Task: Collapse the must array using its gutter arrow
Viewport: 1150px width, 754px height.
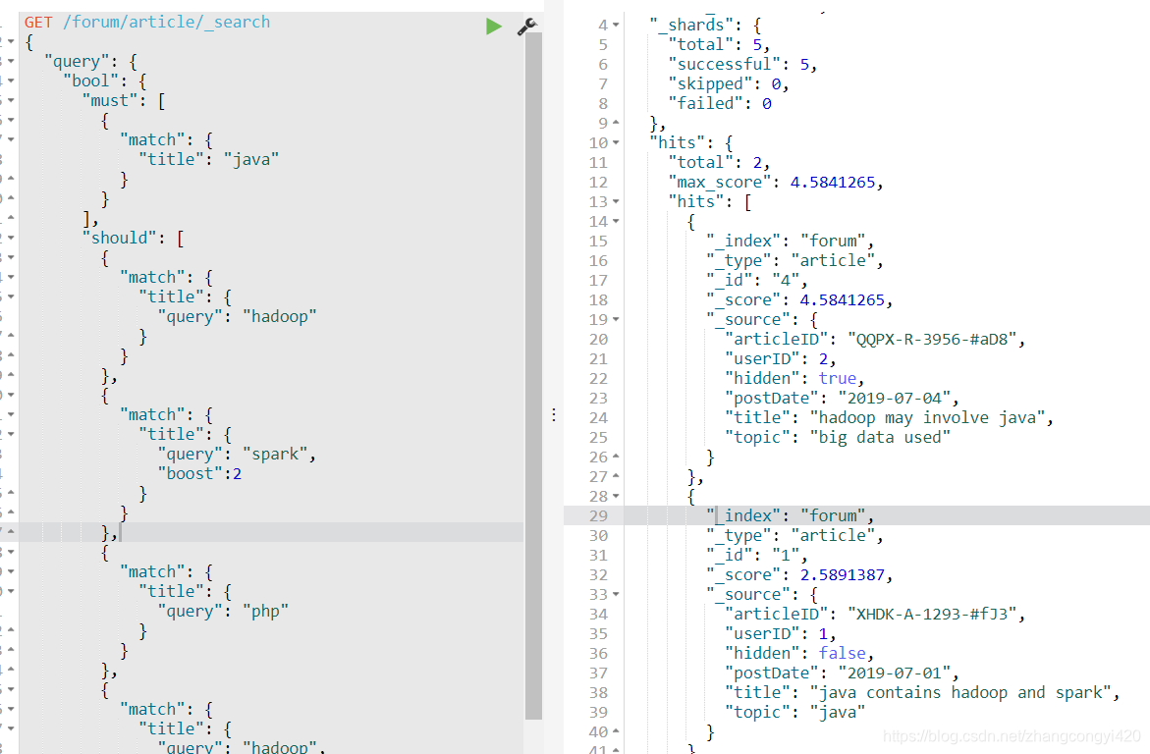Action: tap(10, 100)
